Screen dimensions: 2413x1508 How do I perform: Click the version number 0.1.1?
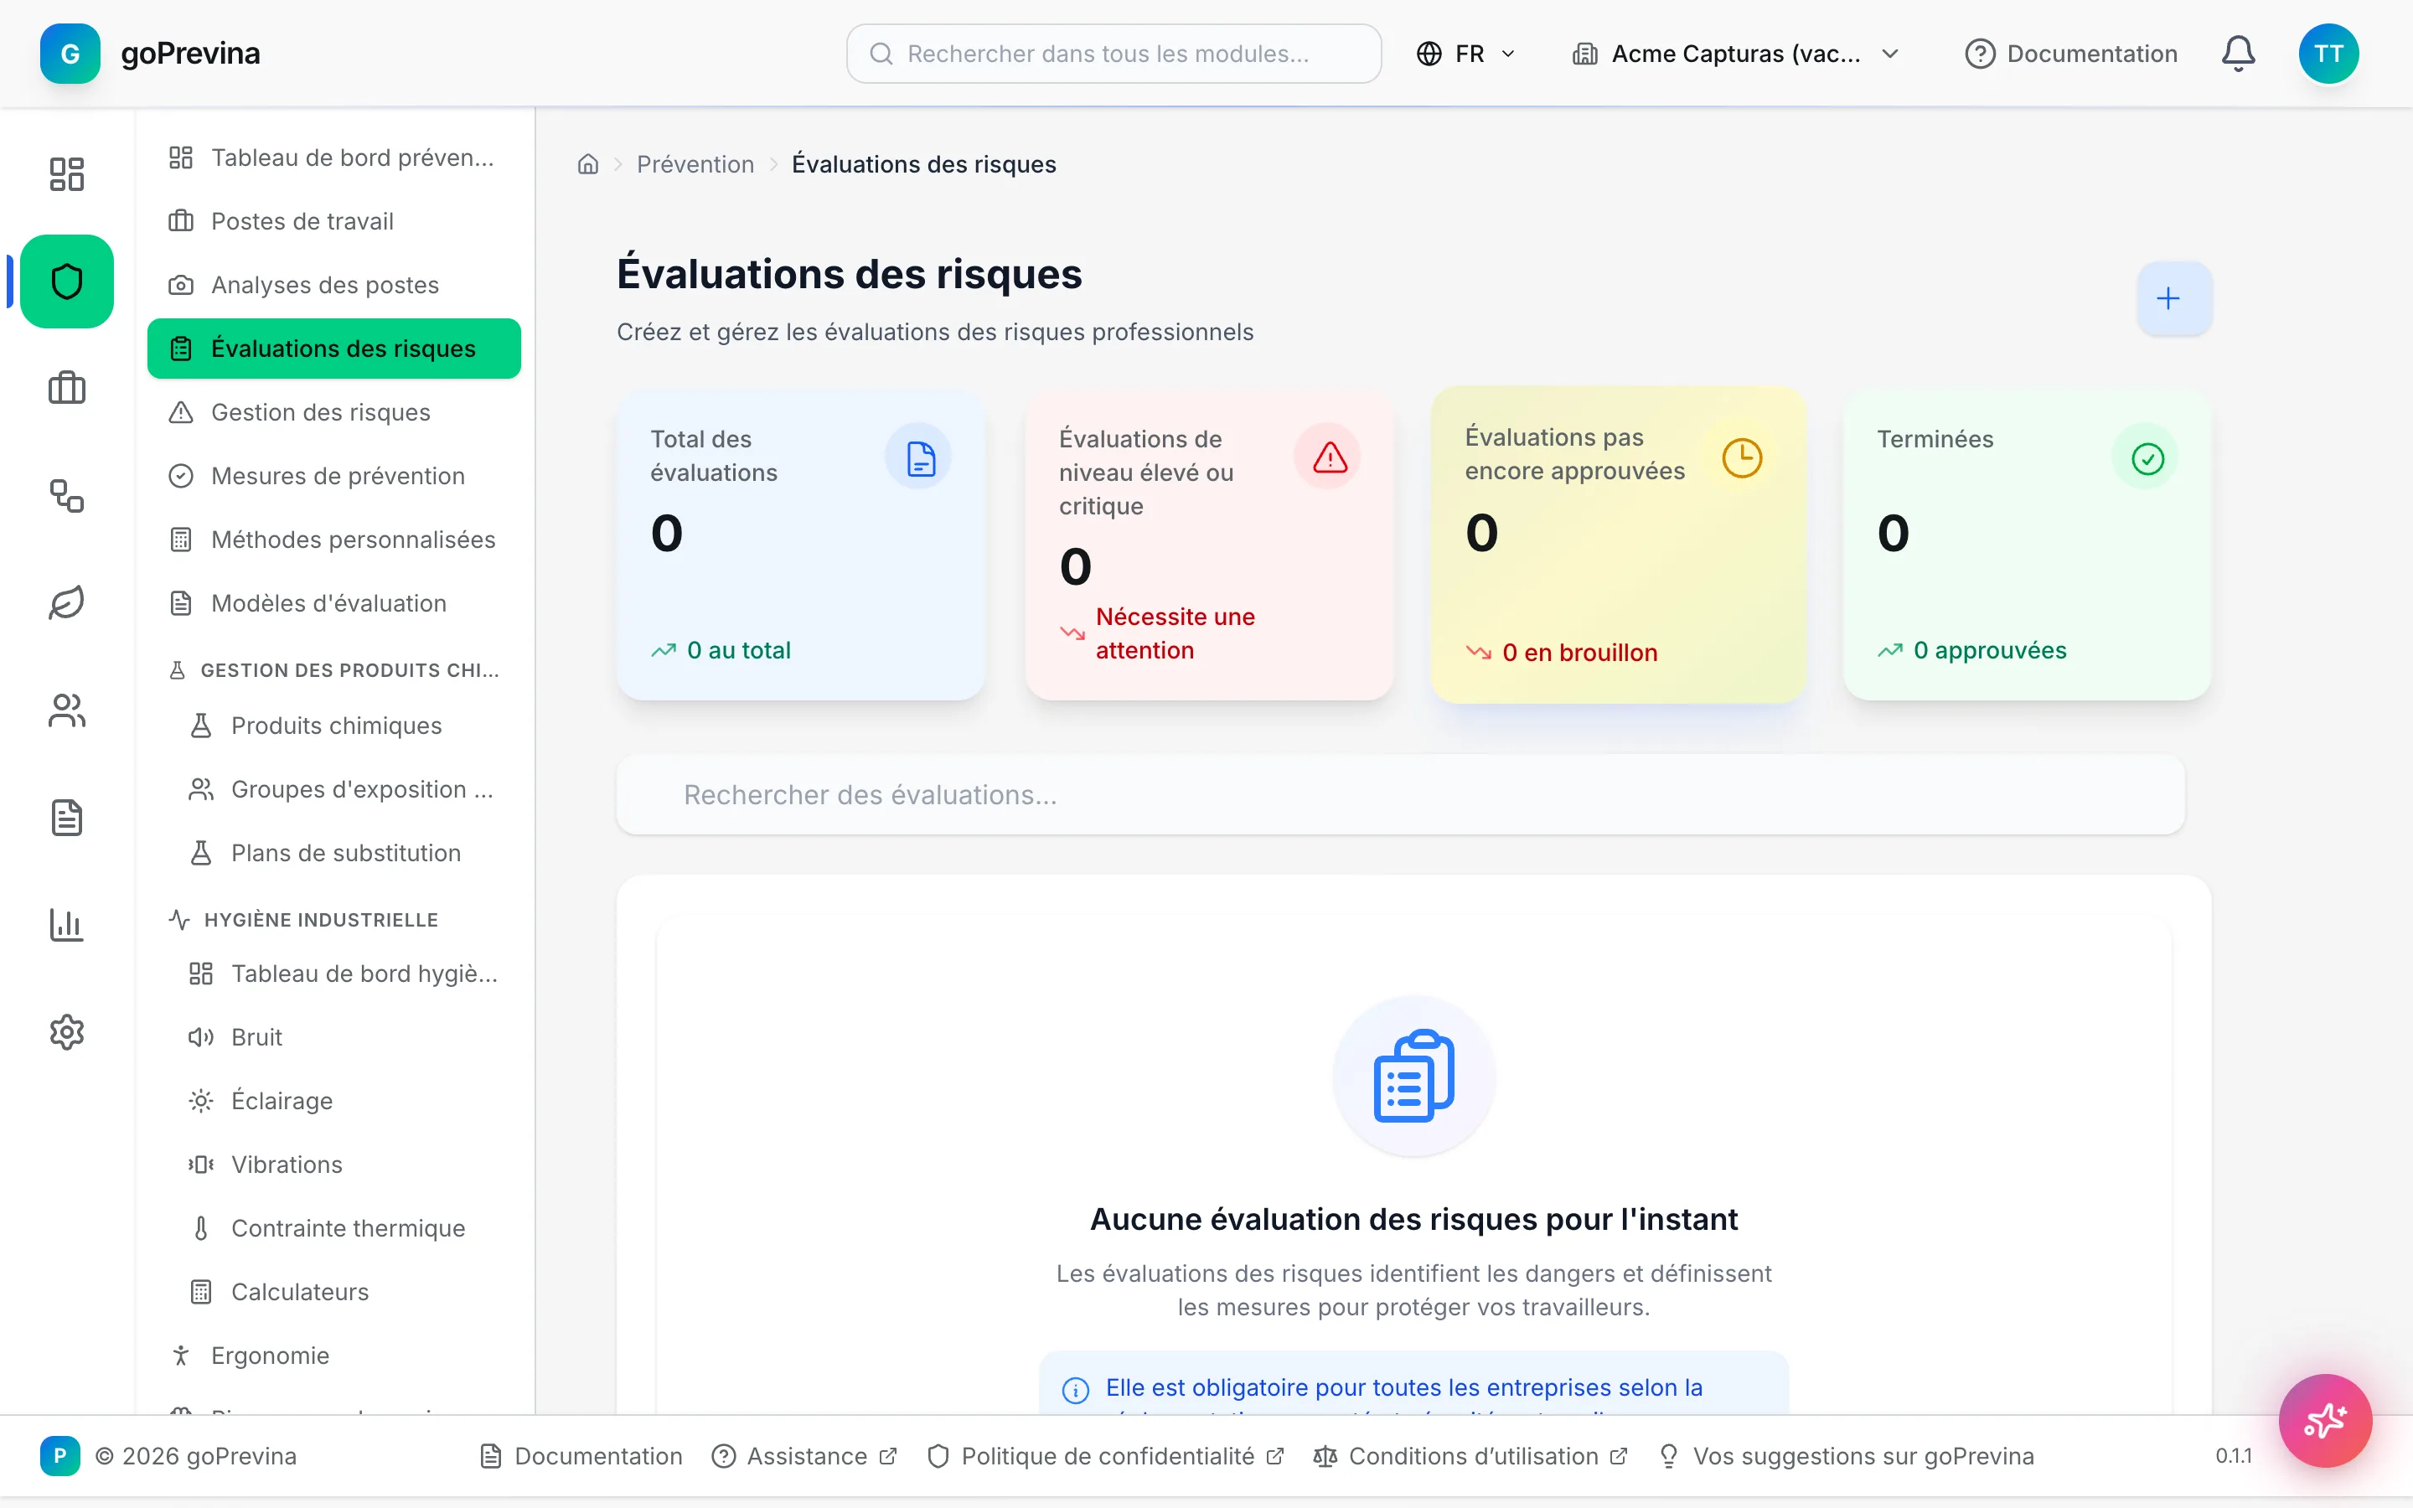pos(2233,1456)
